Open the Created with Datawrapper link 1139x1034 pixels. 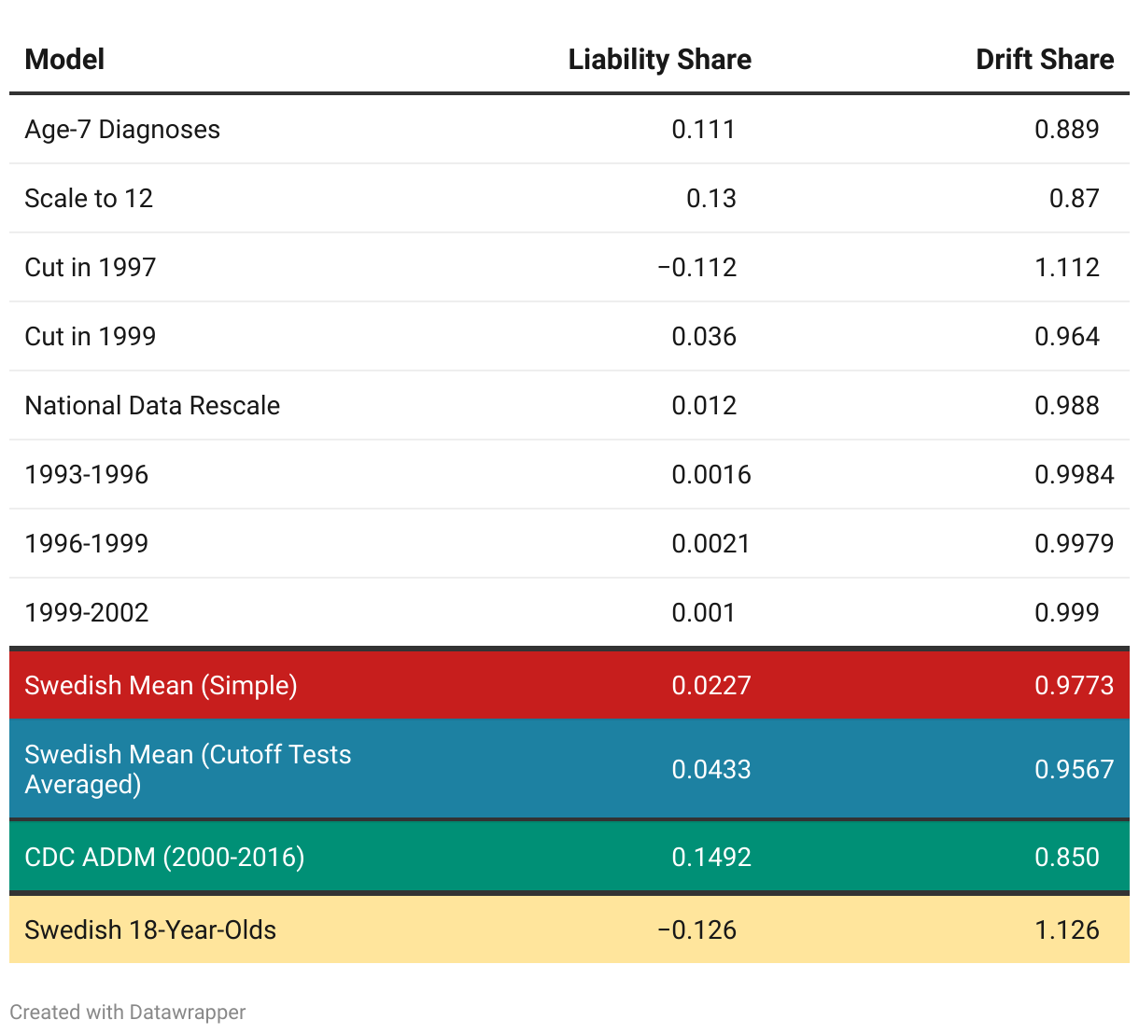tap(128, 1013)
